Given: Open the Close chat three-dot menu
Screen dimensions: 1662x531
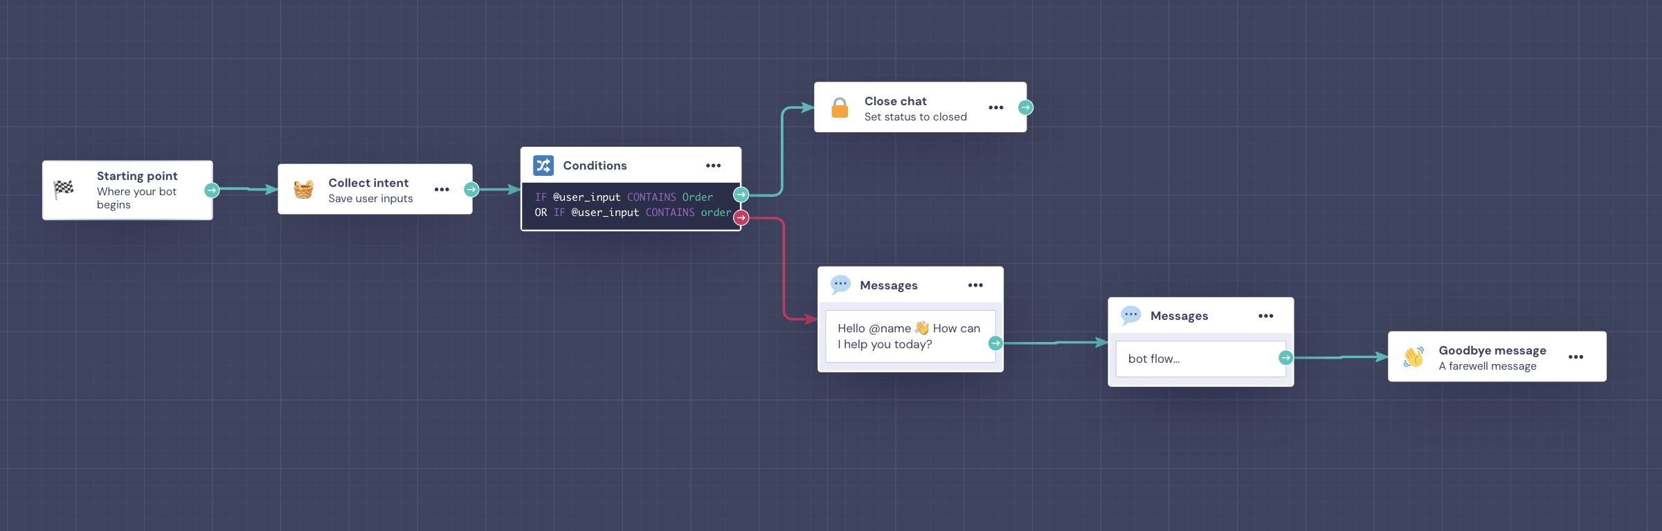Looking at the screenshot, I should click(995, 107).
